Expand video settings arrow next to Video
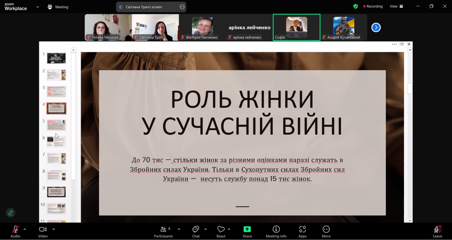The image size is (452, 240). [54, 229]
